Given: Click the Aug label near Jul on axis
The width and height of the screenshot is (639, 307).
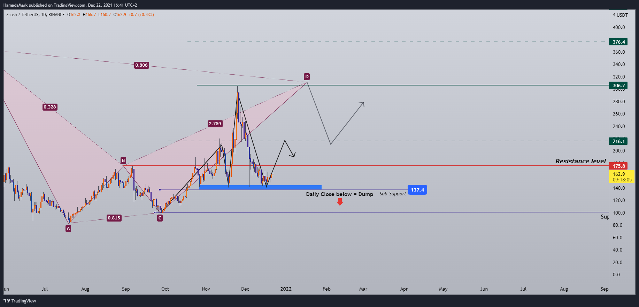Looking at the screenshot, I should point(85,289).
